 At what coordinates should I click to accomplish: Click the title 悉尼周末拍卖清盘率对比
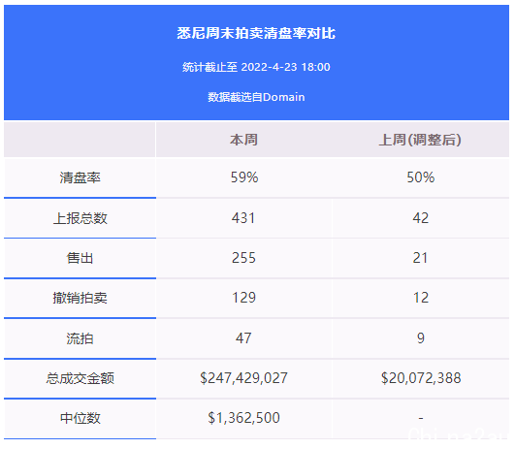(x=256, y=33)
